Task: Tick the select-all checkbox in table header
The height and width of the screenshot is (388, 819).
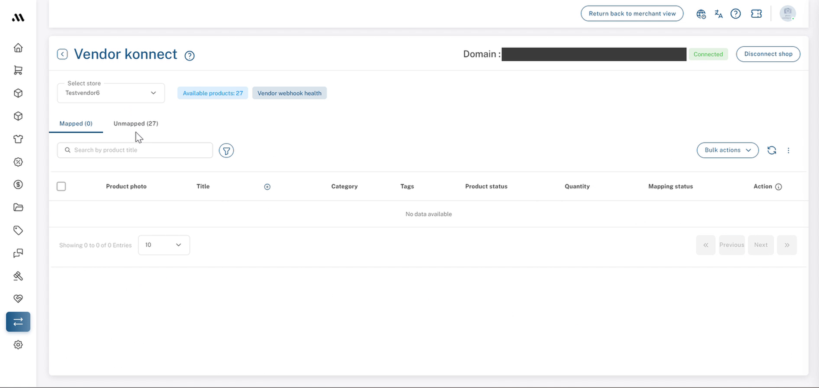Action: point(61,186)
